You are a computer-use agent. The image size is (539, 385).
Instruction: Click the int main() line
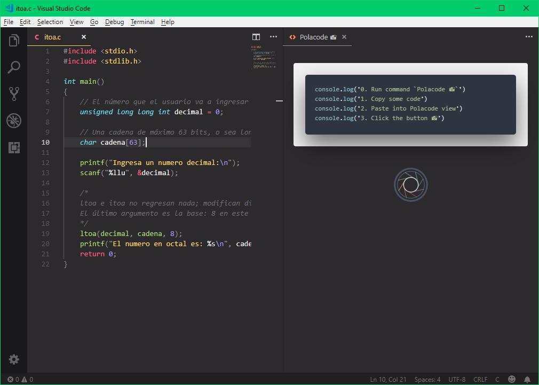click(x=84, y=81)
